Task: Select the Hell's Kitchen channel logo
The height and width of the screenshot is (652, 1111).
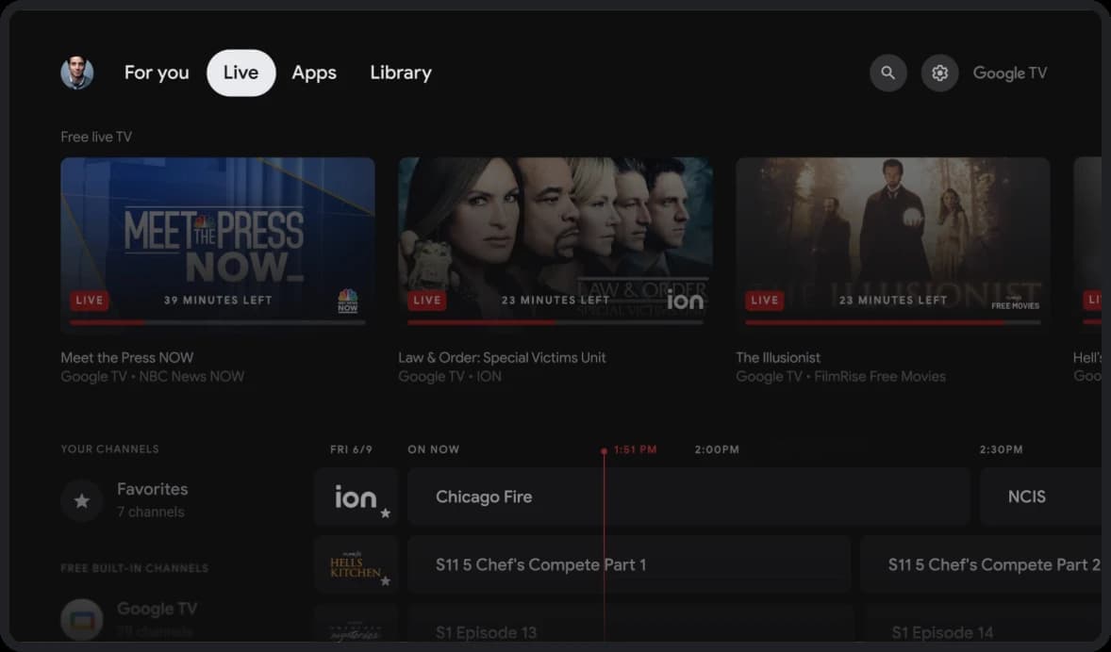Action: point(354,563)
